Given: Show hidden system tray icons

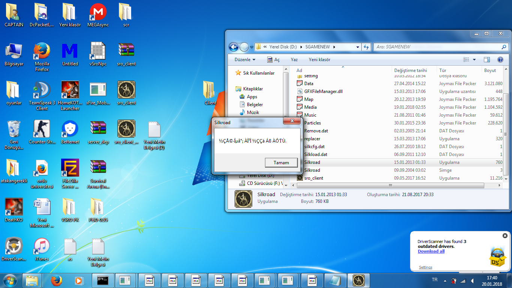Looking at the screenshot, I should tap(445, 280).
